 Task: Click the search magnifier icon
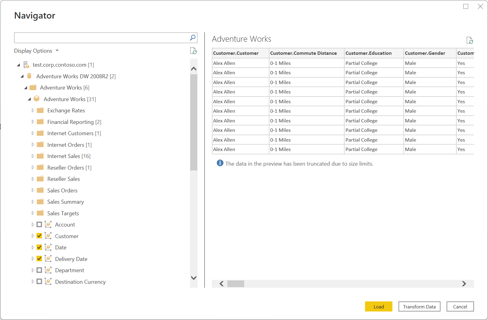[193, 37]
